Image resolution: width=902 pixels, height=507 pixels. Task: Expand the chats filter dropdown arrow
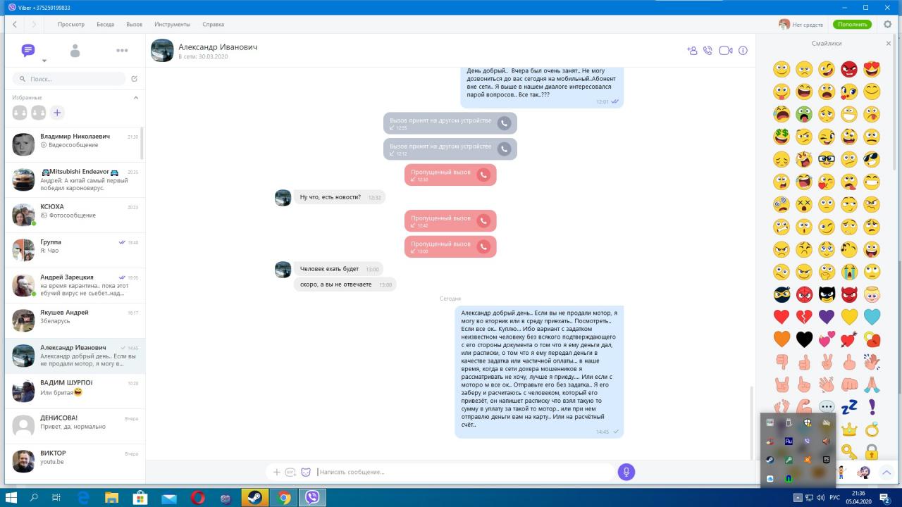(44, 61)
